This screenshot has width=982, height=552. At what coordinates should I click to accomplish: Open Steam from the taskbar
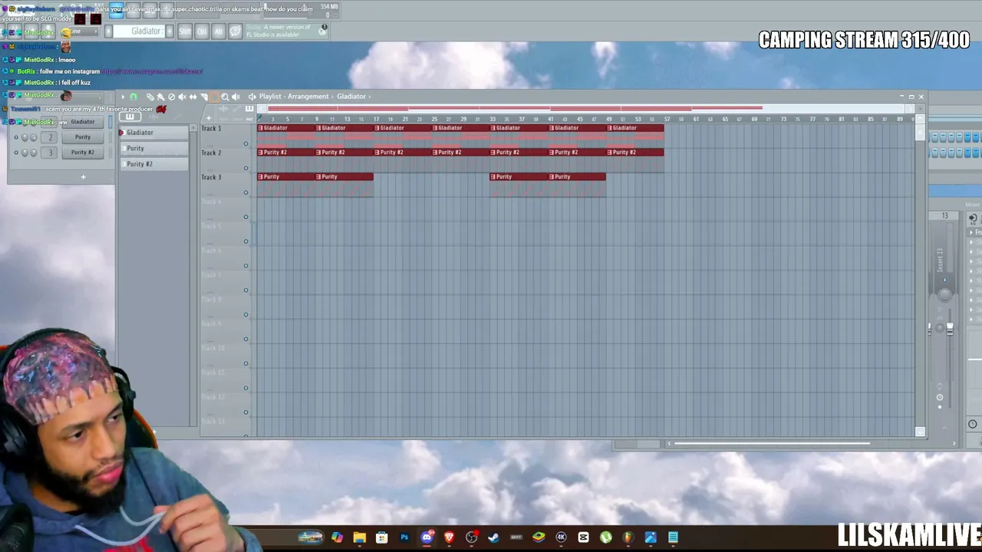click(x=494, y=537)
